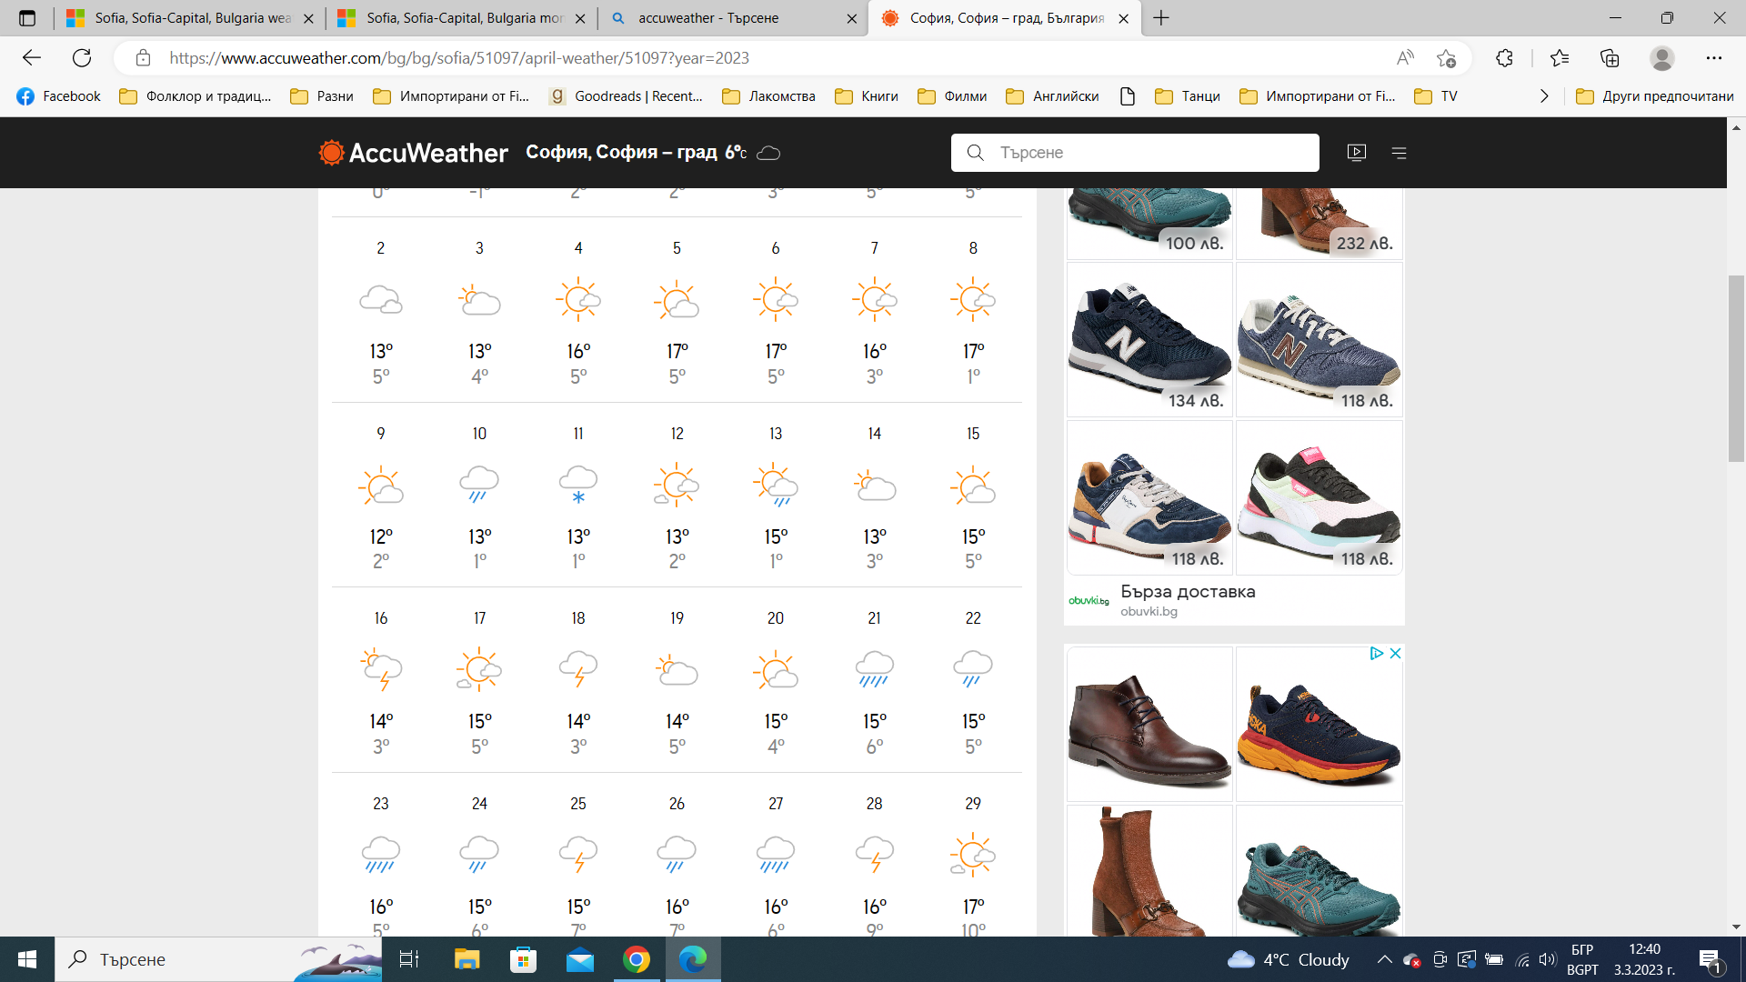The width and height of the screenshot is (1746, 982).
Task: Switch to first Sofia weather tab
Action: (191, 18)
